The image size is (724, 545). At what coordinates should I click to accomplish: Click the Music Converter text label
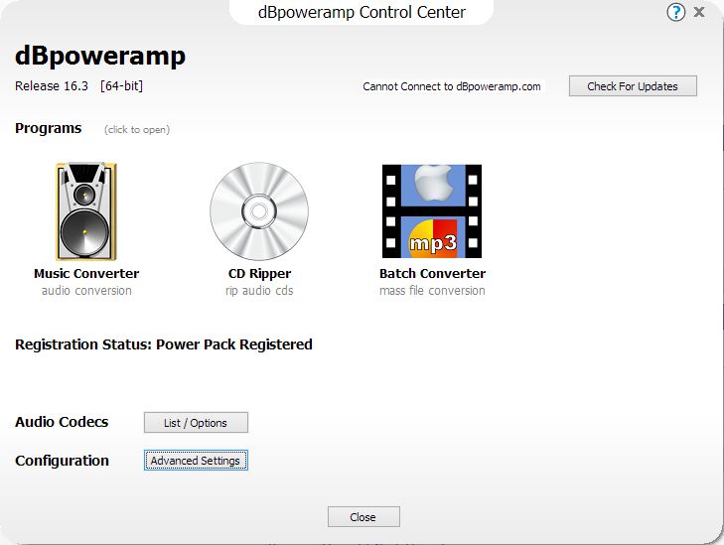(86, 274)
